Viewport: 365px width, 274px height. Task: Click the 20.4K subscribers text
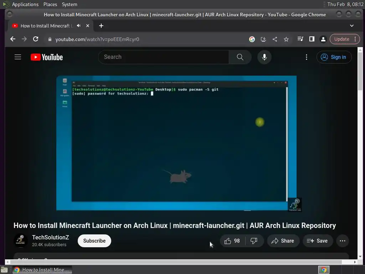coord(49,245)
